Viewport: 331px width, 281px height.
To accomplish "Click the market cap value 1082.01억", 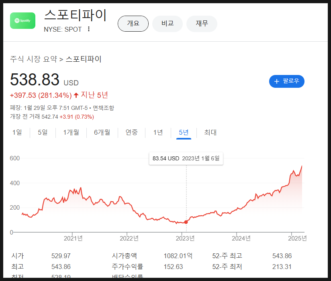I will tap(178, 256).
